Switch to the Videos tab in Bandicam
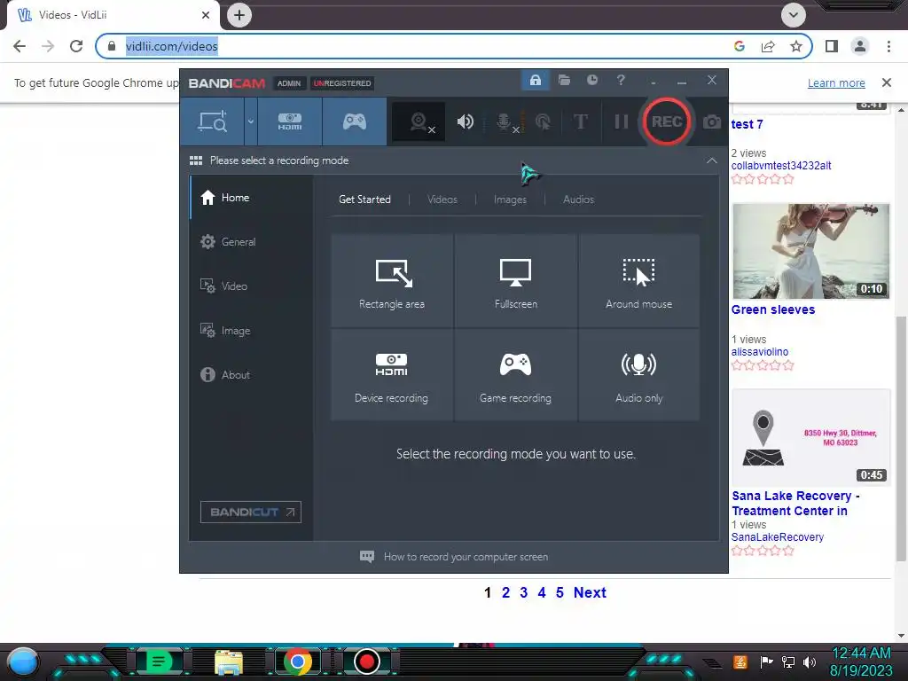This screenshot has width=908, height=681. [442, 200]
